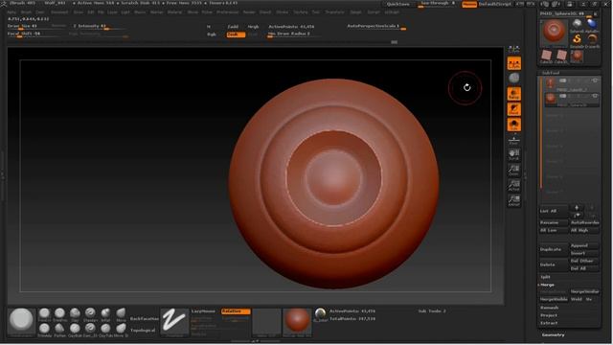
Task: Click the QuickSave button
Action: pyautogui.click(x=398, y=4)
